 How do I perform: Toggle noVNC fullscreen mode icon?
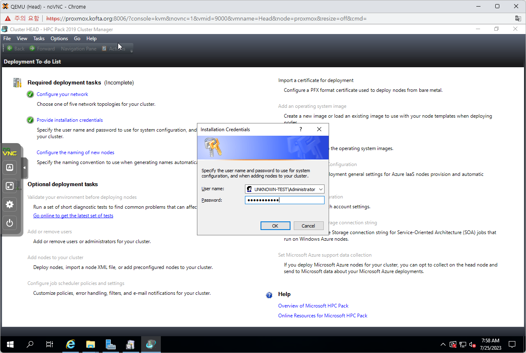10,186
